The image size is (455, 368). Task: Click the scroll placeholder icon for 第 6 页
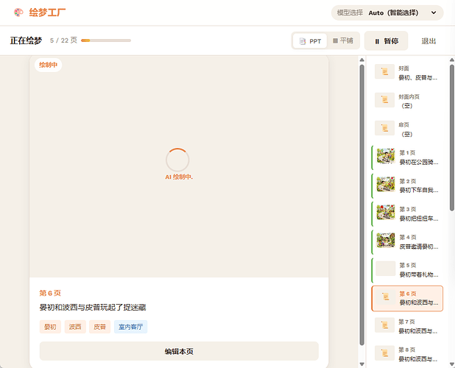tap(386, 297)
